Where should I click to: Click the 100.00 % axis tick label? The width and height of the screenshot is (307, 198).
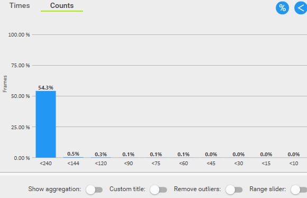click(x=19, y=34)
